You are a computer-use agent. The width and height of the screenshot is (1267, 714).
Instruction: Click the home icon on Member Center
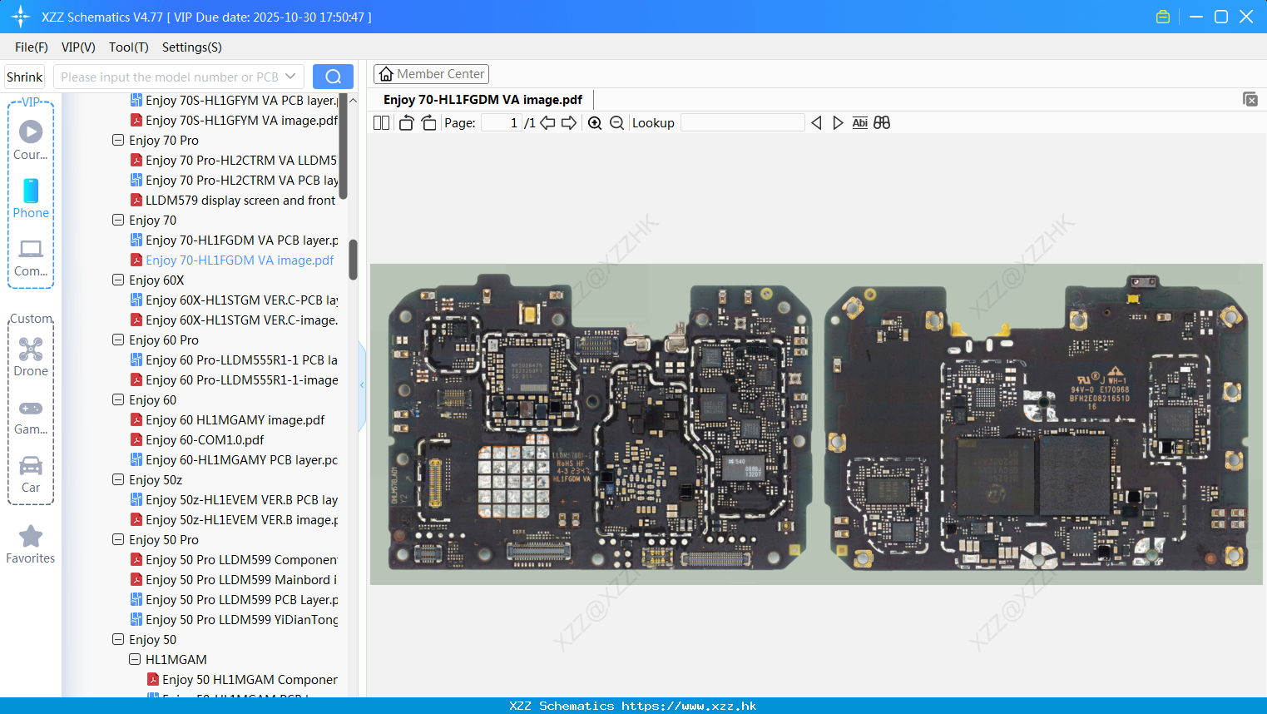(386, 74)
